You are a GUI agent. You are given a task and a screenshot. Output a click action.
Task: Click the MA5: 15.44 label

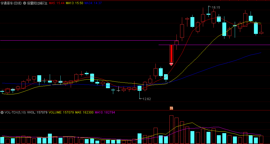tap(57, 3)
